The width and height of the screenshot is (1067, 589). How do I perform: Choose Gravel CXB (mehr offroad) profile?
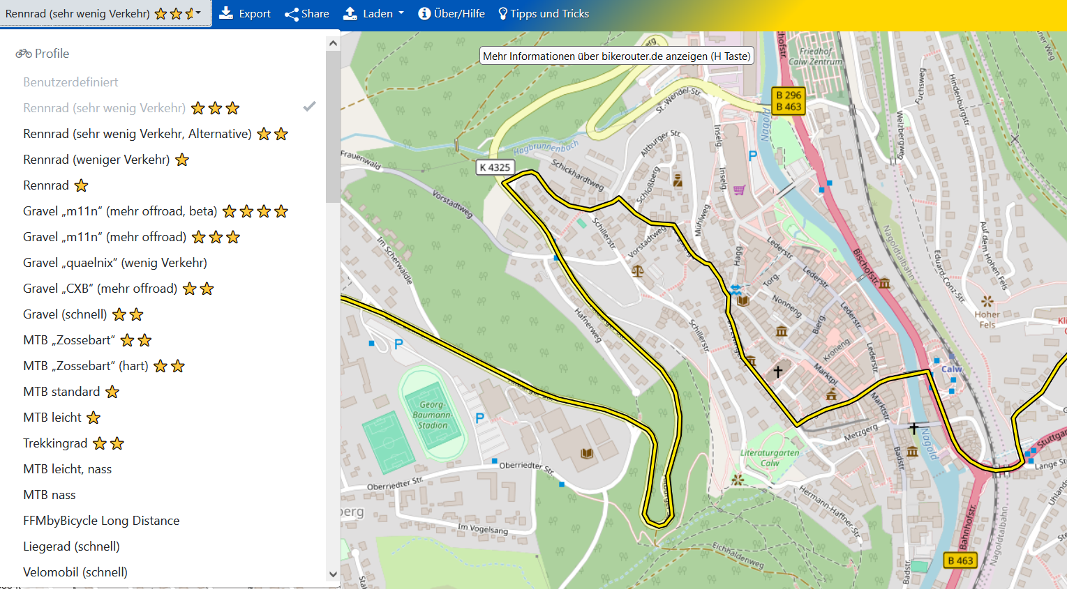(119, 289)
